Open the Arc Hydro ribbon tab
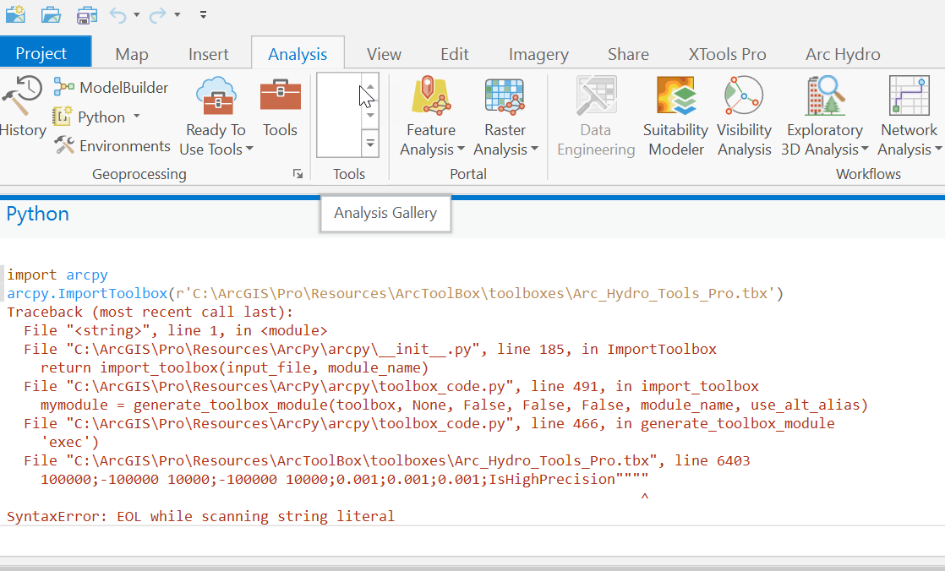945x571 pixels. (842, 53)
